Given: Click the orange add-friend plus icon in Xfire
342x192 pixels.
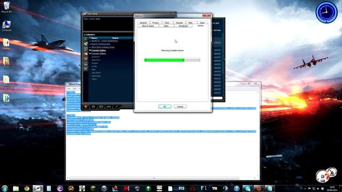Looking at the screenshot, I should [x=85, y=107].
